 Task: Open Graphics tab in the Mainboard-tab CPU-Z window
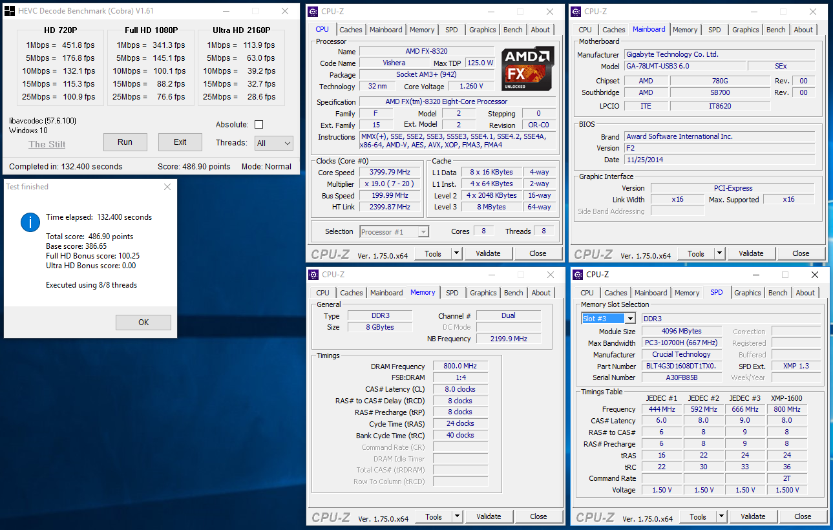(x=745, y=30)
